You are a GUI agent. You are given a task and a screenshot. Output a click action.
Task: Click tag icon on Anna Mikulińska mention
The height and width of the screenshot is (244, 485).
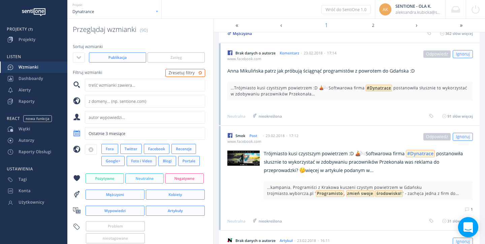(431, 116)
